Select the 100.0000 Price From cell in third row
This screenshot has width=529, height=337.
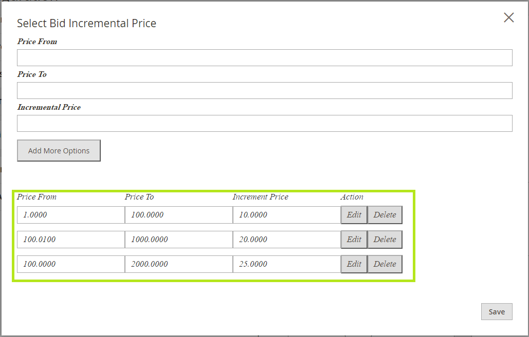click(x=71, y=264)
